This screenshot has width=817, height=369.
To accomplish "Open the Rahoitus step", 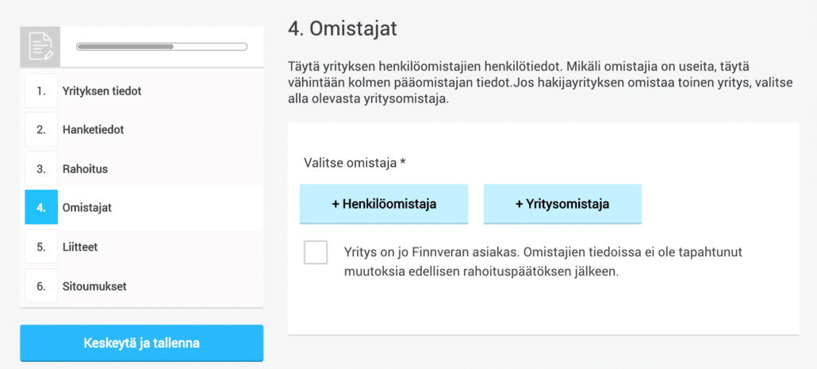I will click(85, 169).
